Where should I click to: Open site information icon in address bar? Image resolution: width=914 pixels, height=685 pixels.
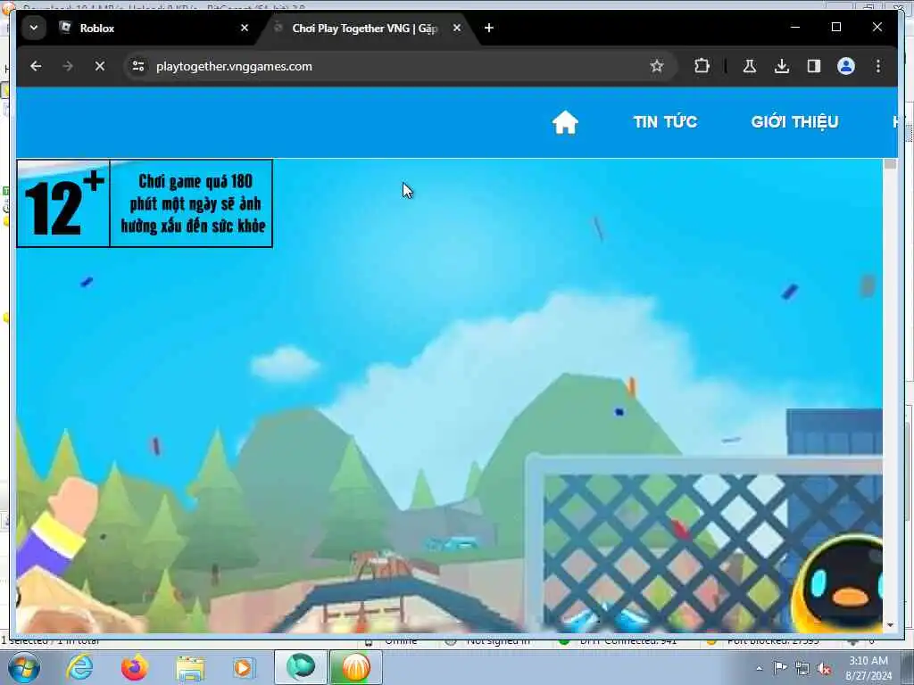click(138, 66)
